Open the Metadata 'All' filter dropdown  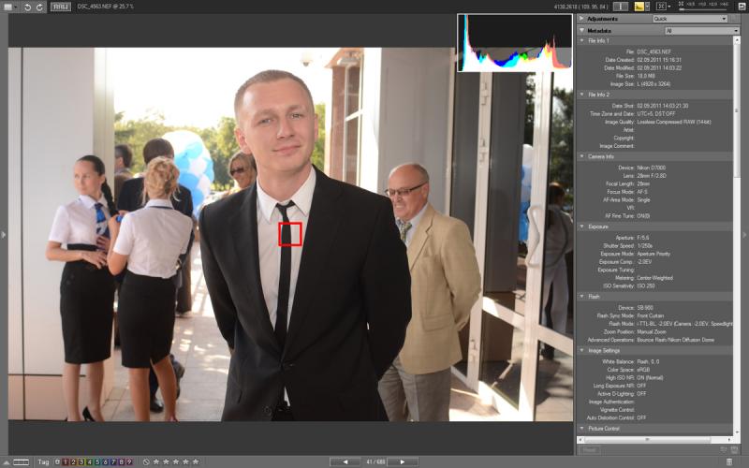tap(702, 31)
